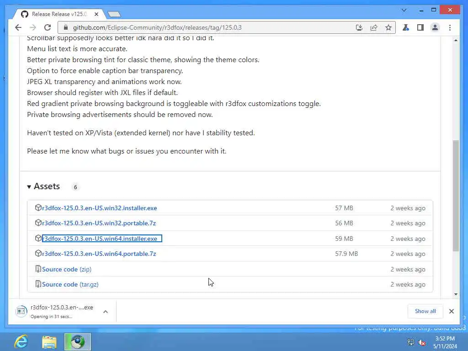This screenshot has height=351, width=468.
Task: Open the profile avatar menu
Action: point(435,27)
